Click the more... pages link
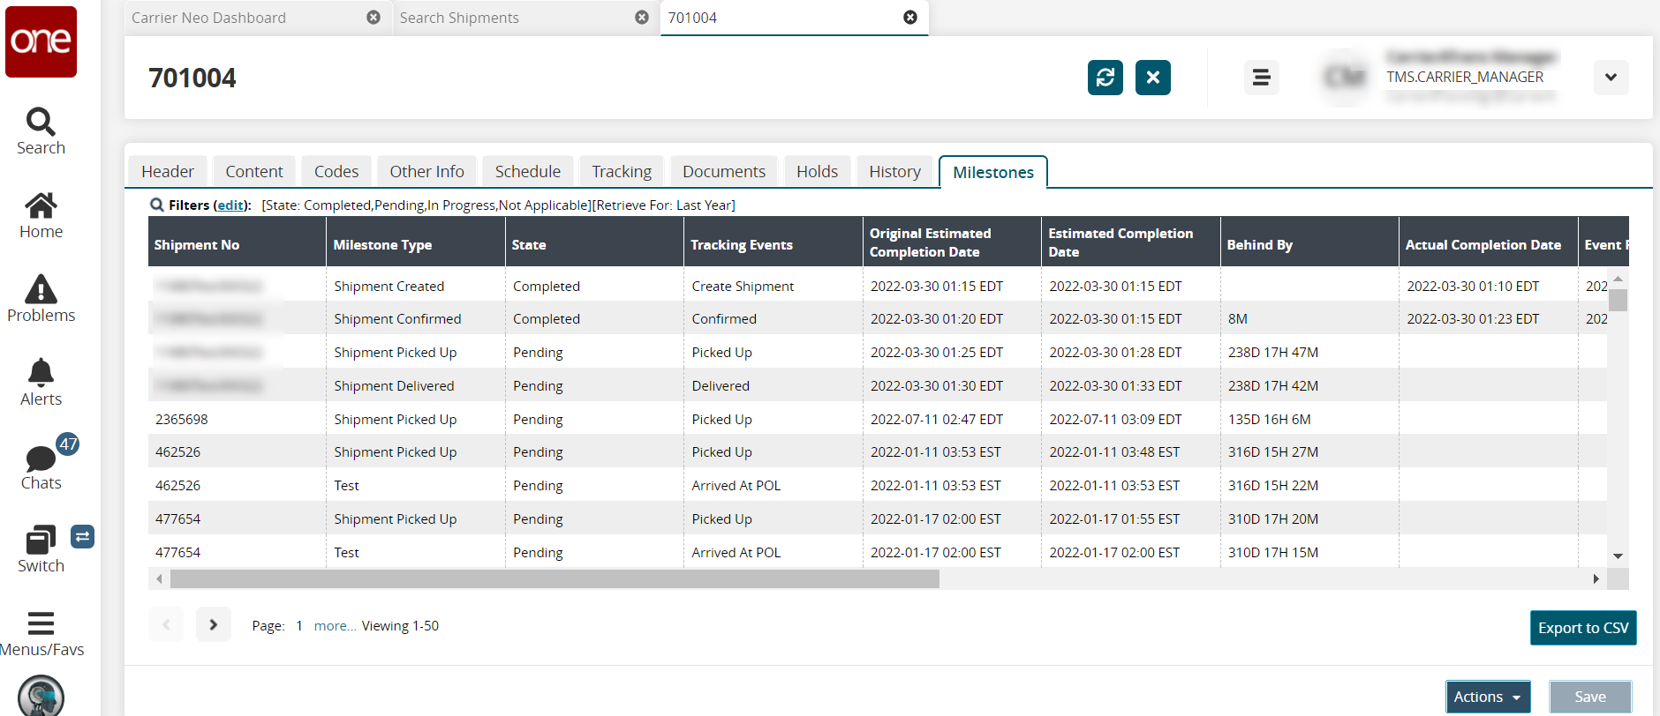 (335, 626)
